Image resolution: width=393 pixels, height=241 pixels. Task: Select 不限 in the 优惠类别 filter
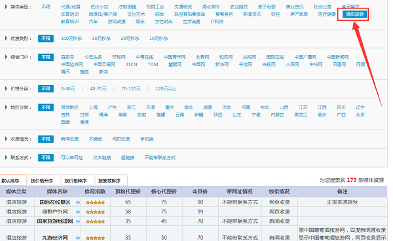[46, 39]
